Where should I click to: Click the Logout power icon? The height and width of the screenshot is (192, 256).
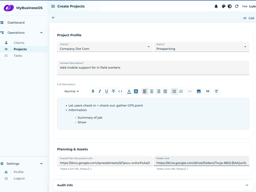(x=6, y=178)
